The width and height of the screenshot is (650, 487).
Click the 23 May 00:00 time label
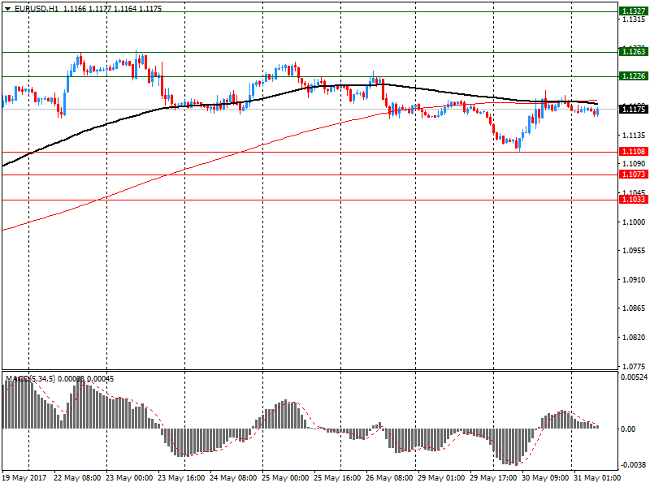(129, 478)
